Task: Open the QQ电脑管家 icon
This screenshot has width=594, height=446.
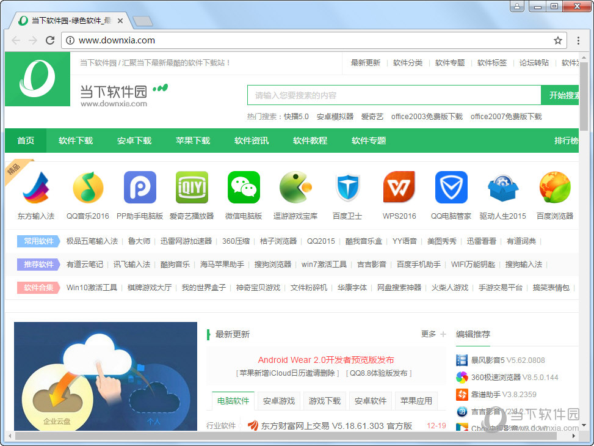Action: [x=451, y=187]
